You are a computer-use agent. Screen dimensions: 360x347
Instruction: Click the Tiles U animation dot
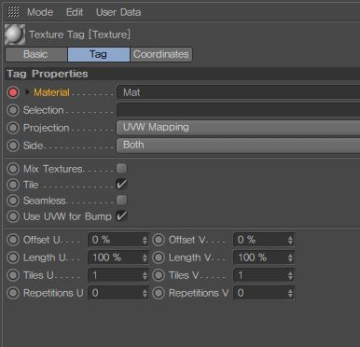pos(13,275)
